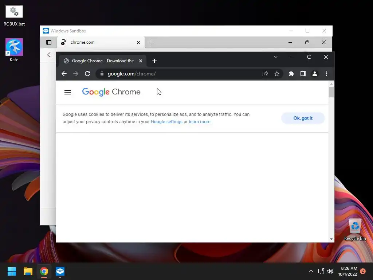Click the vertical scrollbar thumb
The height and width of the screenshot is (280, 373).
coord(331,92)
